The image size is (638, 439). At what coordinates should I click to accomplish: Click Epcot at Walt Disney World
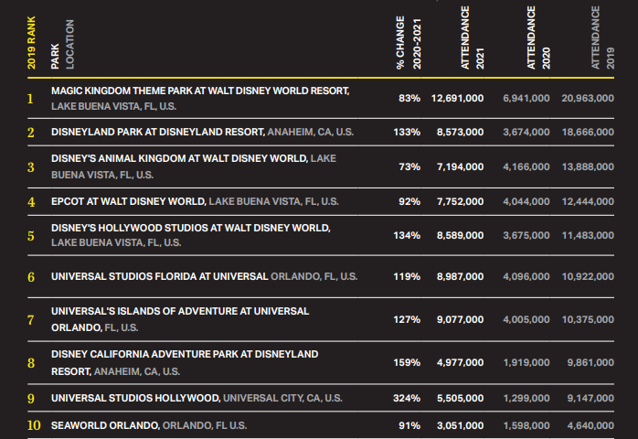129,201
